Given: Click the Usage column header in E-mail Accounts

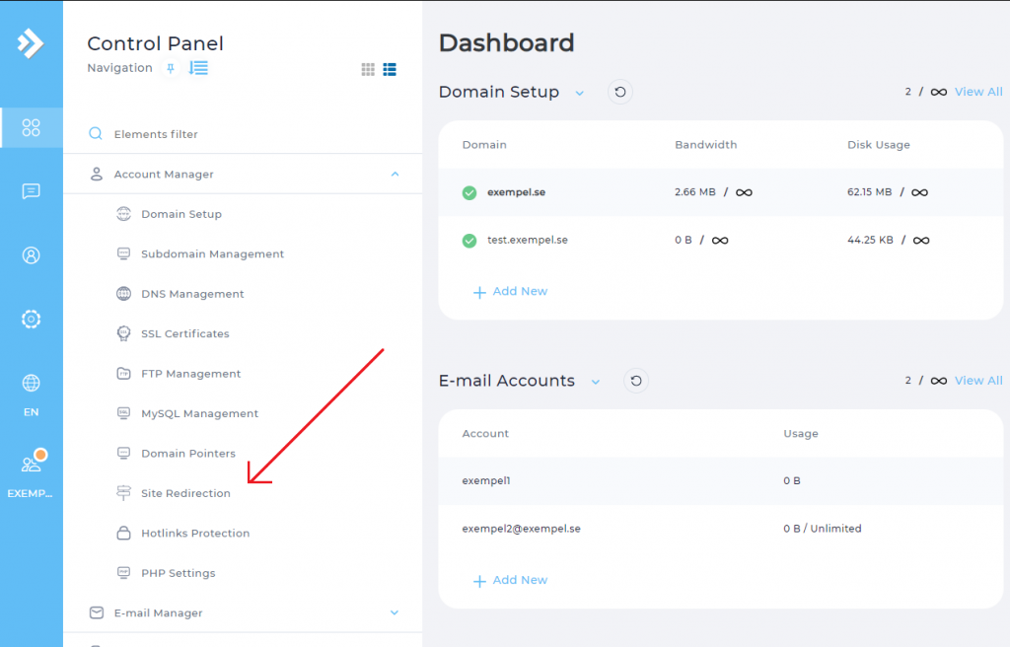Looking at the screenshot, I should tap(801, 433).
